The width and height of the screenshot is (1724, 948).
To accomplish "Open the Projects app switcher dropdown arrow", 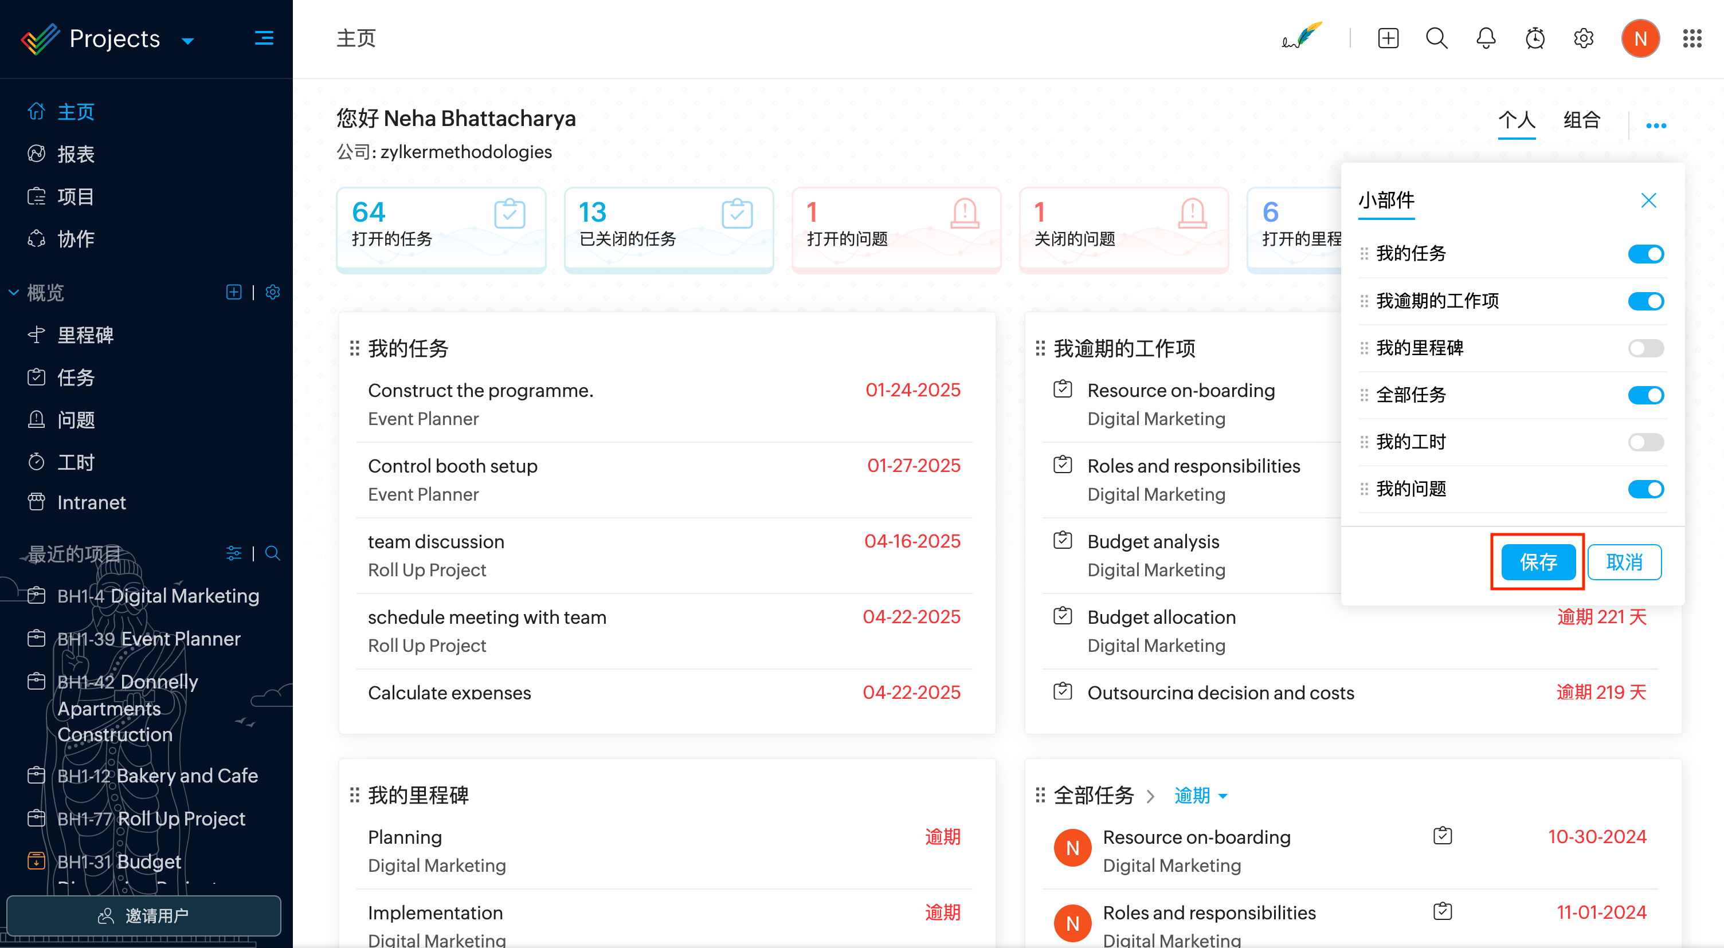I will click(188, 41).
